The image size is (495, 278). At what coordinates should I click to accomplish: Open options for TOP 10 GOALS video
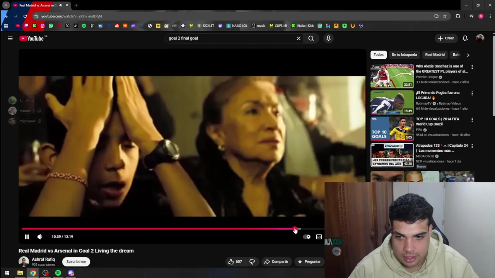[x=472, y=120]
